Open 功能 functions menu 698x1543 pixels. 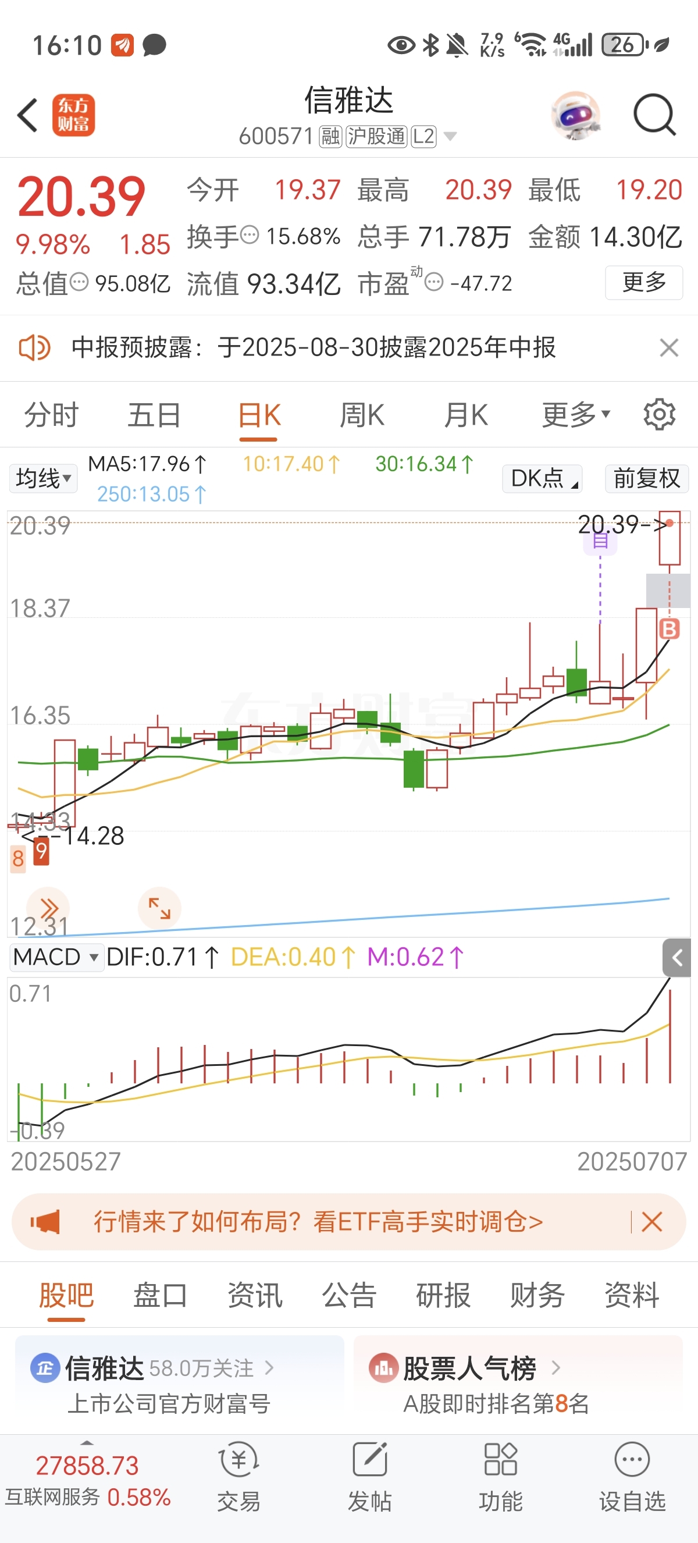[500, 1477]
